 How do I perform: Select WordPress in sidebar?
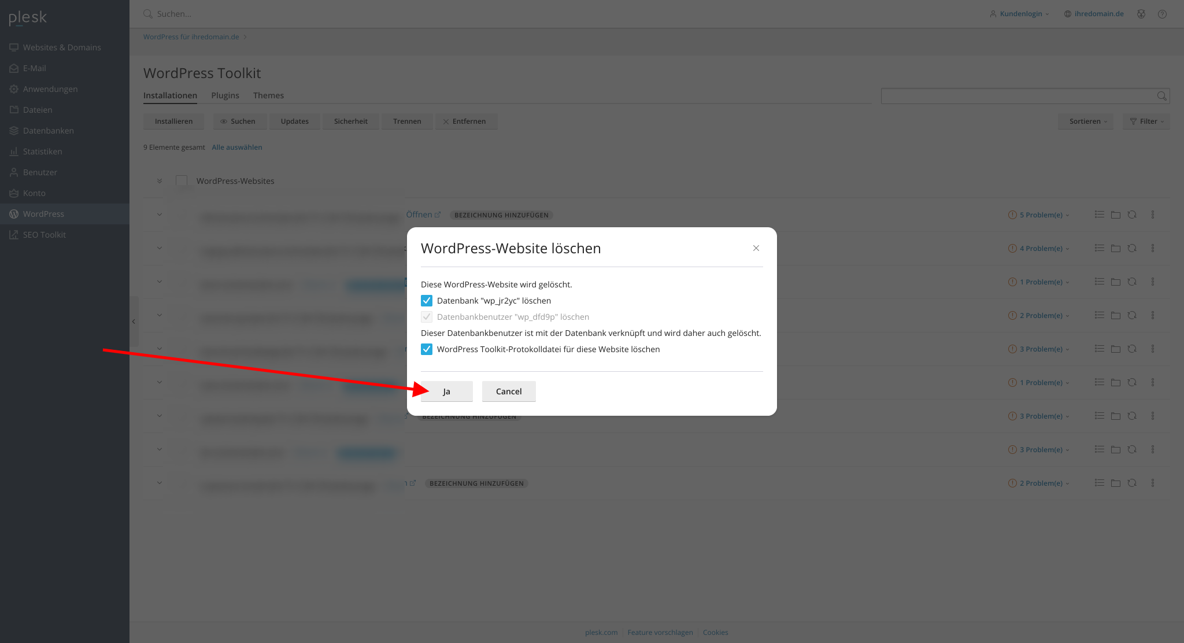pyautogui.click(x=65, y=214)
